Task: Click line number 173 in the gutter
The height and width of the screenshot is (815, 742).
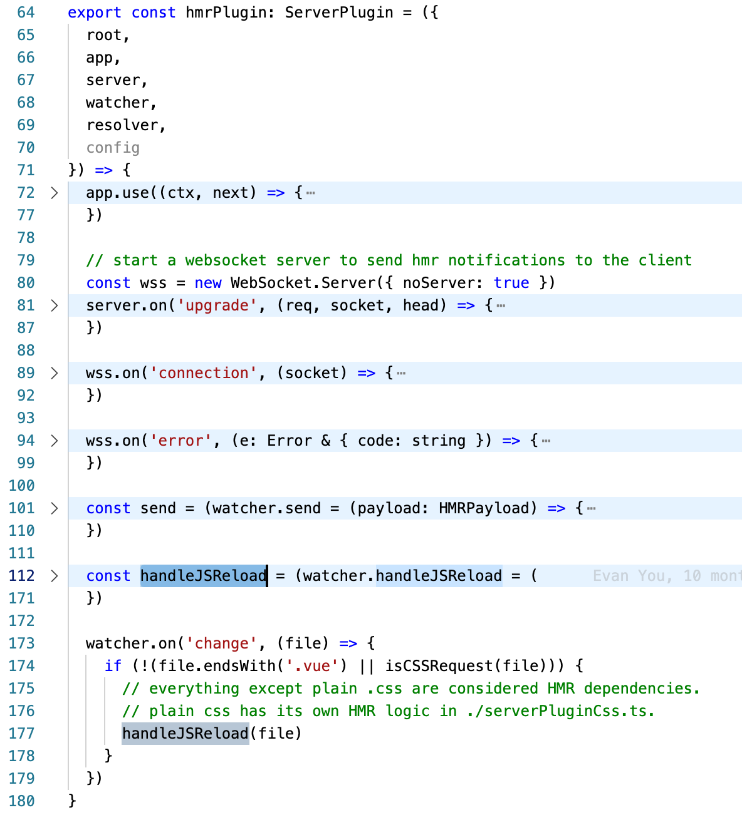Action: tap(22, 643)
